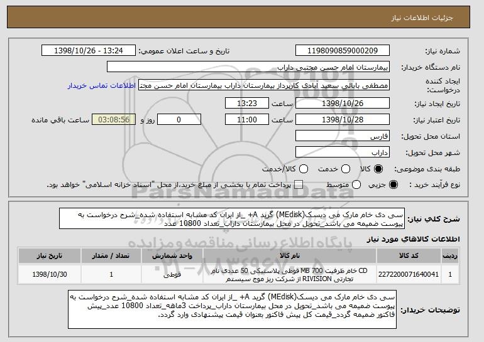Click the buyer name field بیمارستان امام حسن

click(248, 67)
